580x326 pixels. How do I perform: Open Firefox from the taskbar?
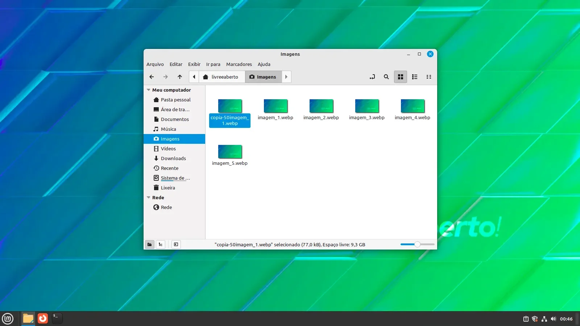(x=43, y=318)
